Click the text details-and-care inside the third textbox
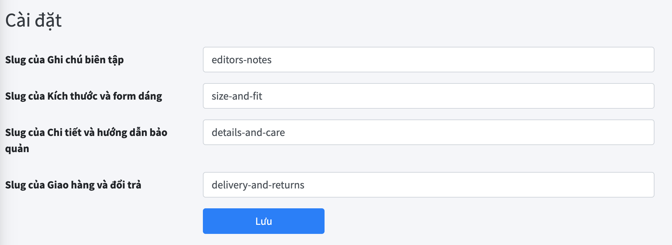672x245 pixels. [248, 132]
